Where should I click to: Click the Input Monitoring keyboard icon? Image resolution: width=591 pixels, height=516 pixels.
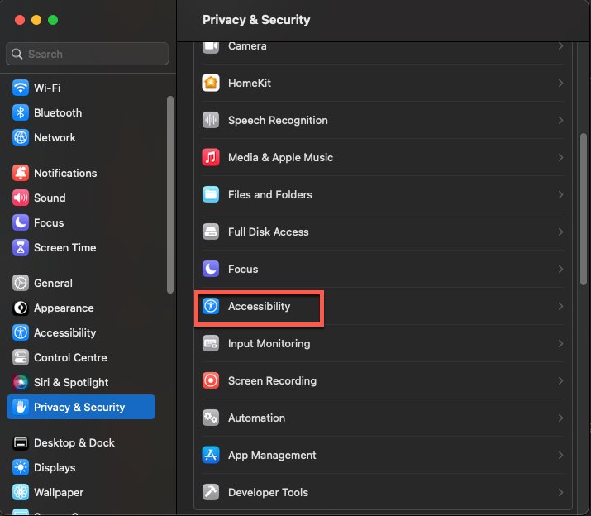pyautogui.click(x=211, y=344)
